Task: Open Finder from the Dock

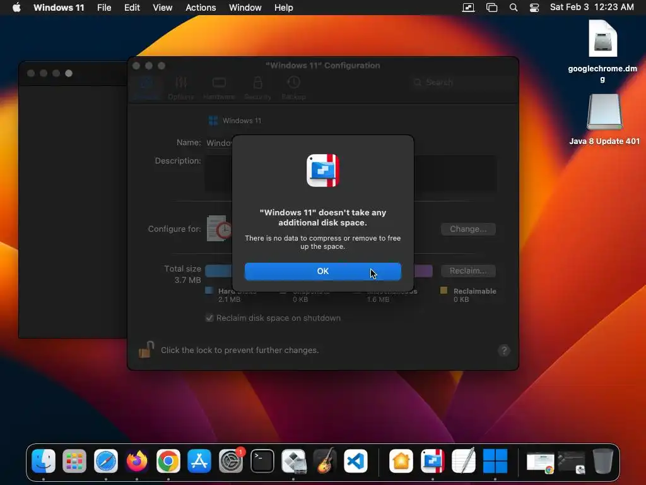Action: (x=44, y=460)
